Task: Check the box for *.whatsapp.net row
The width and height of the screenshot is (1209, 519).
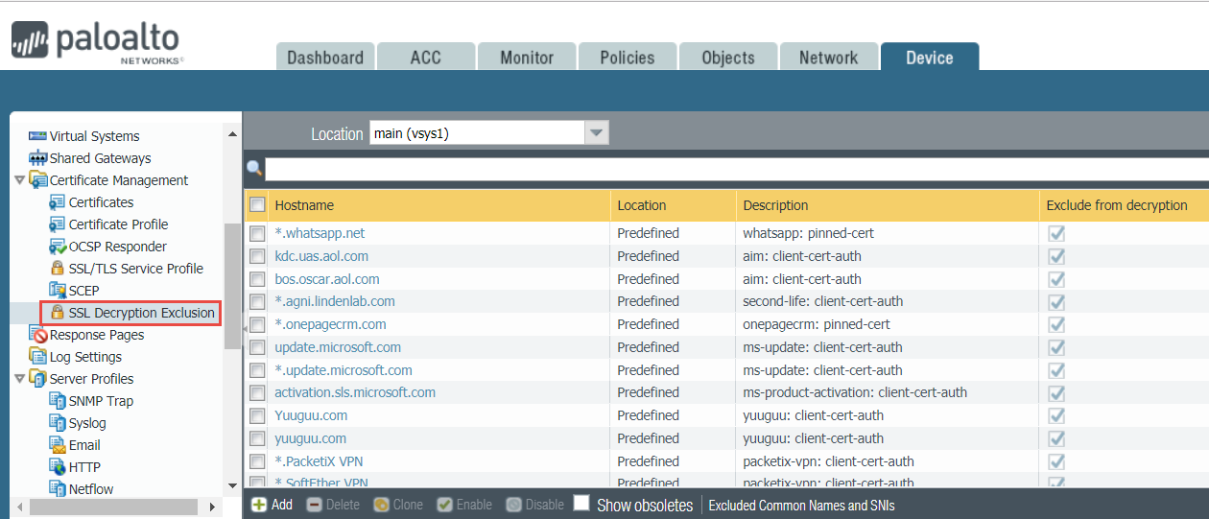Action: point(257,233)
